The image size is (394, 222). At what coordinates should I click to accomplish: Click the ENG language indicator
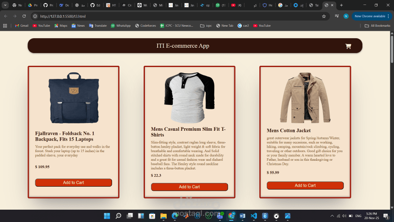tap(358, 216)
